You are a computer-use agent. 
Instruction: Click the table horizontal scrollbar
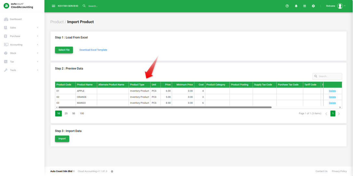(x=165, y=107)
